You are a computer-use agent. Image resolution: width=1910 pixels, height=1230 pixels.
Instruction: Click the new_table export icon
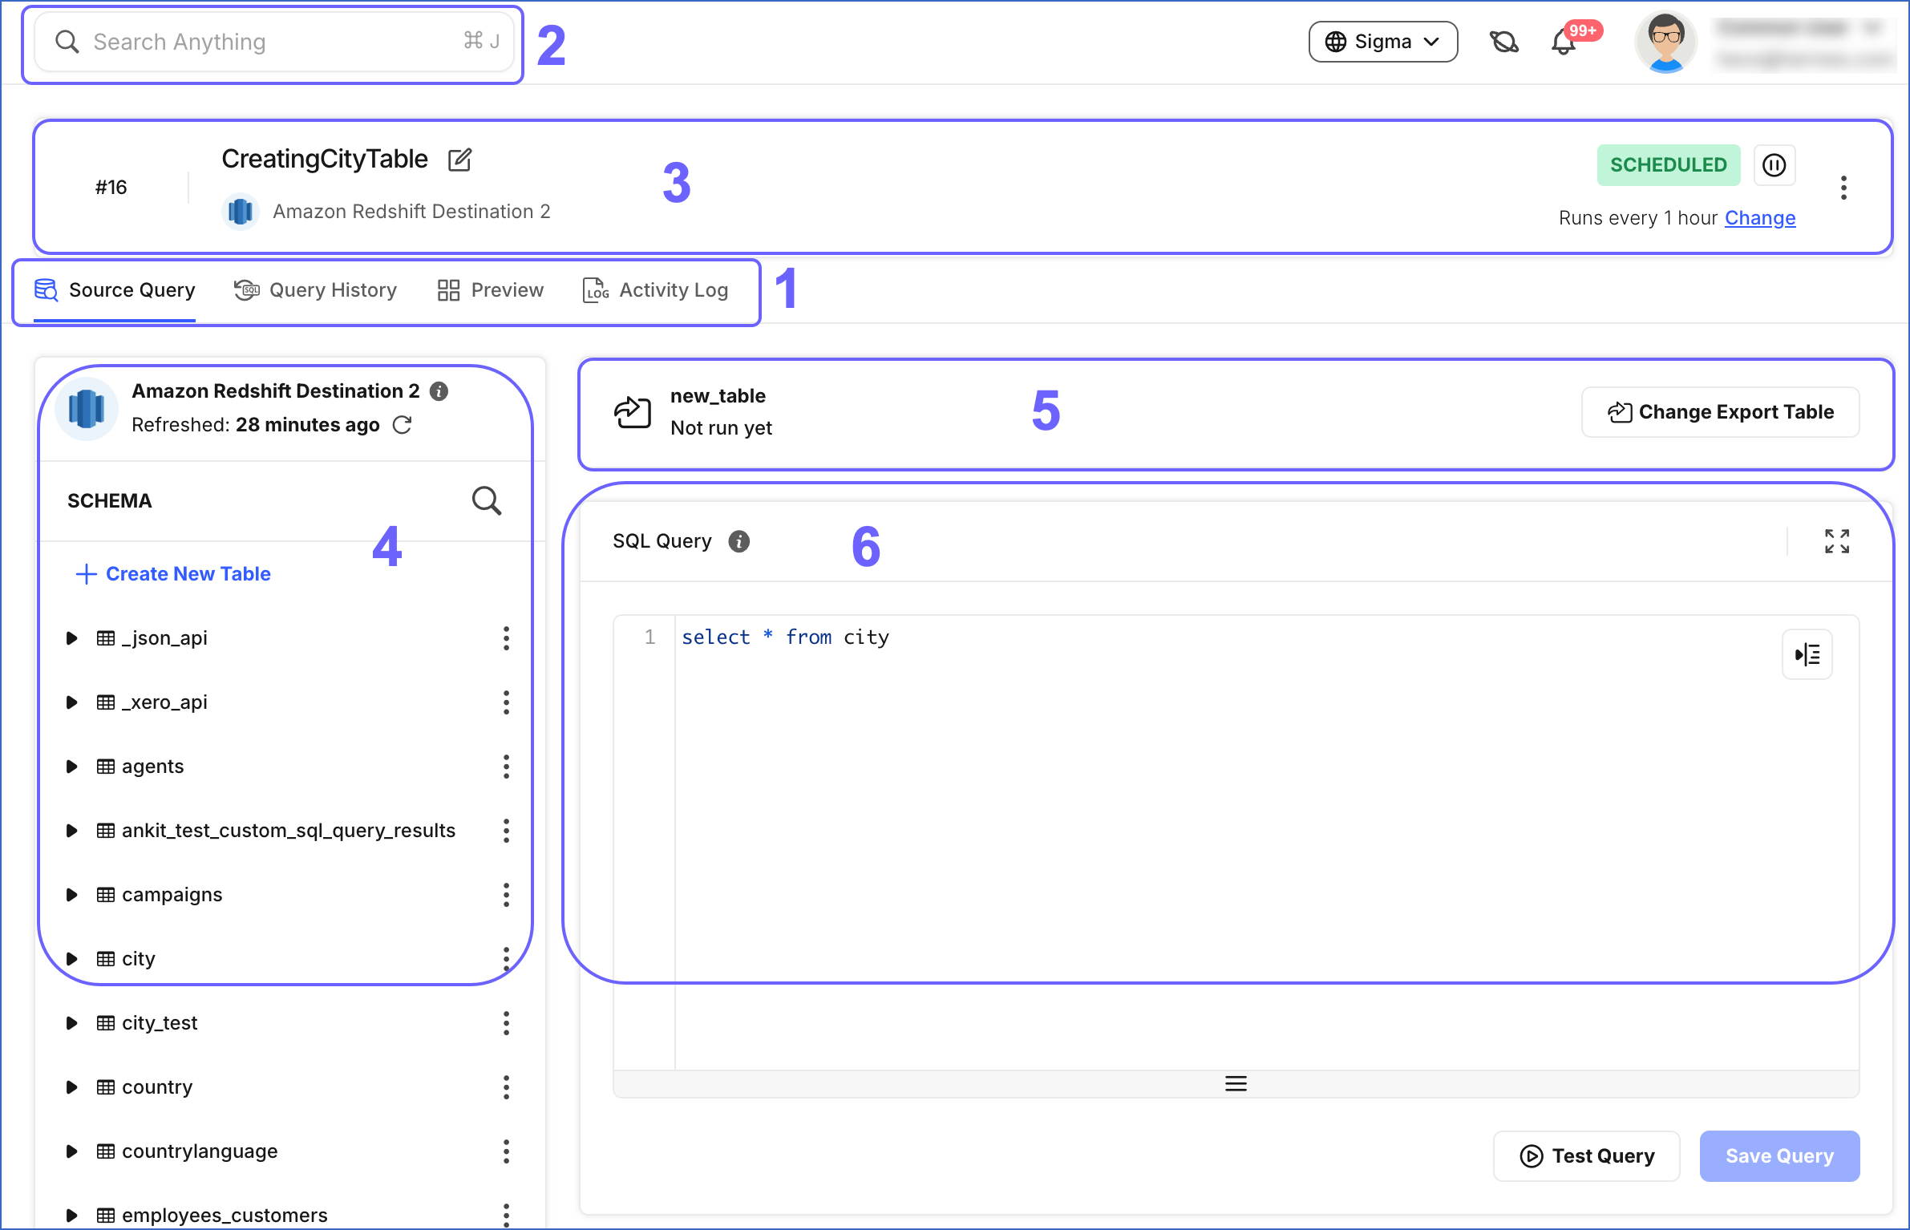click(632, 412)
